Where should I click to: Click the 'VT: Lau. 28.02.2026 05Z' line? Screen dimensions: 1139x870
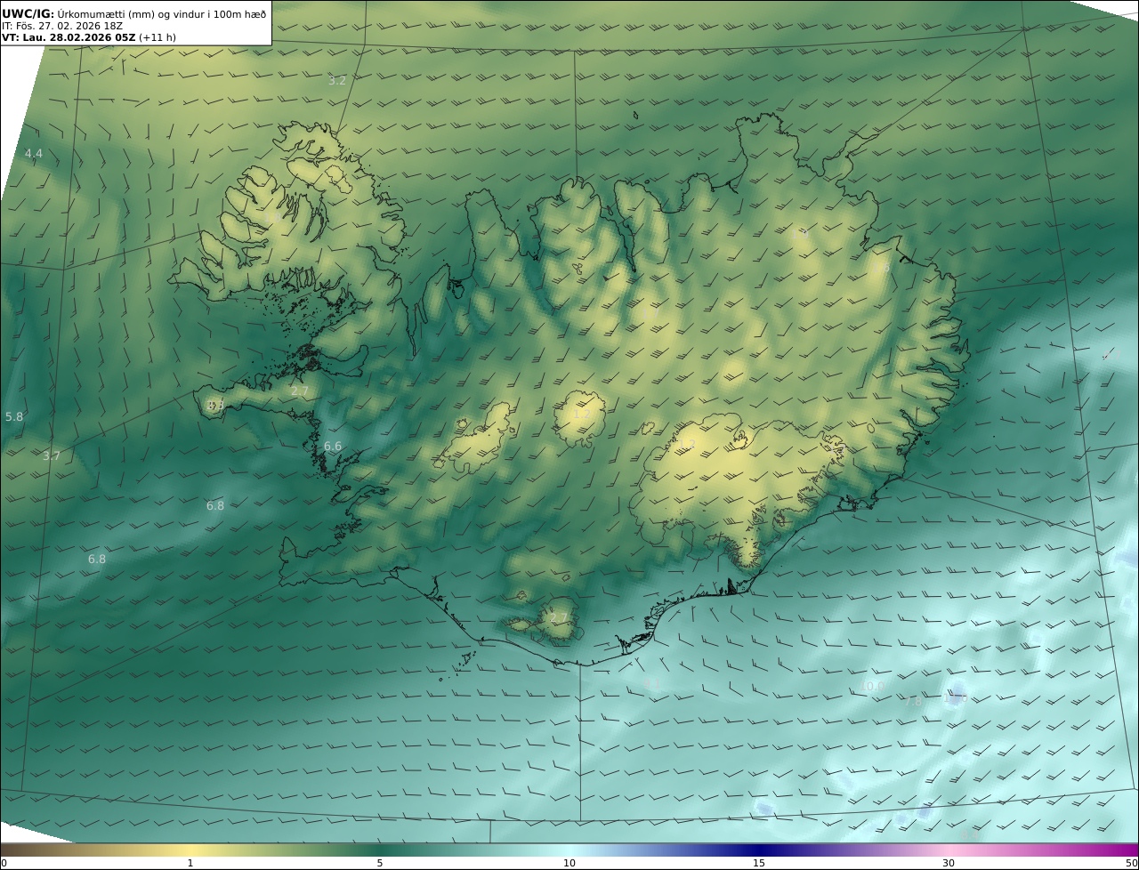tap(89, 37)
